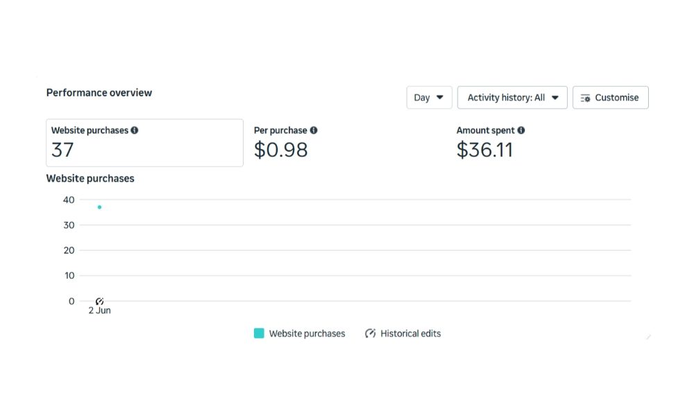
Task: Click the Website purchases chart title
Action: 90,179
